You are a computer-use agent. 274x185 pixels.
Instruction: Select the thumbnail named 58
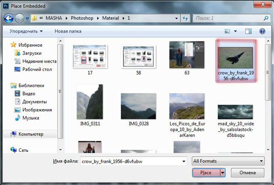[138, 56]
